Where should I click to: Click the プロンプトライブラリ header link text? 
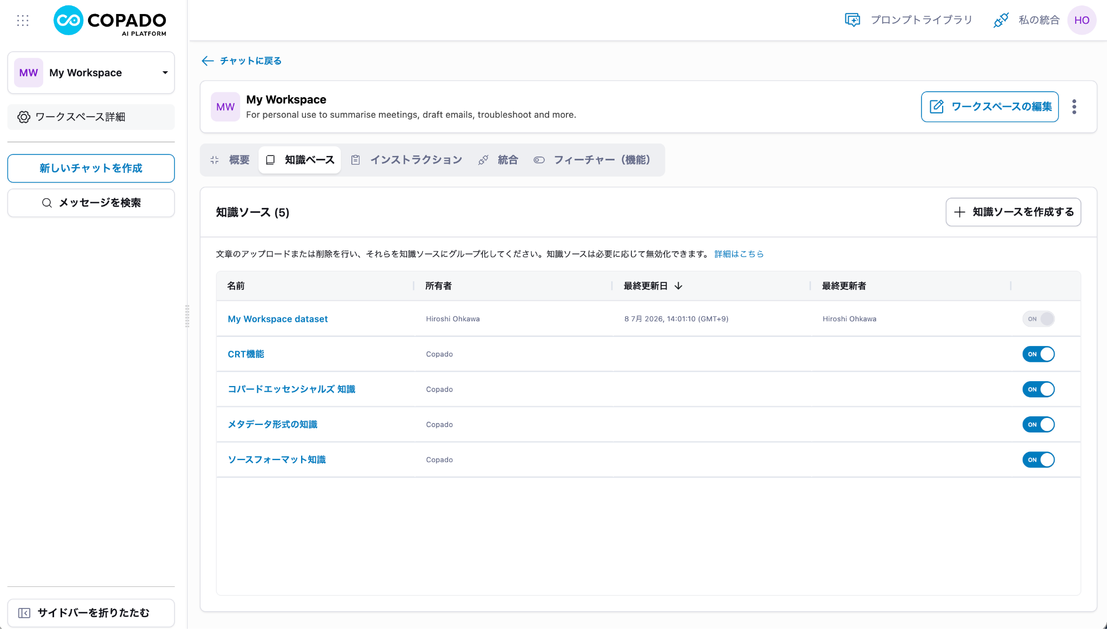[x=922, y=20]
